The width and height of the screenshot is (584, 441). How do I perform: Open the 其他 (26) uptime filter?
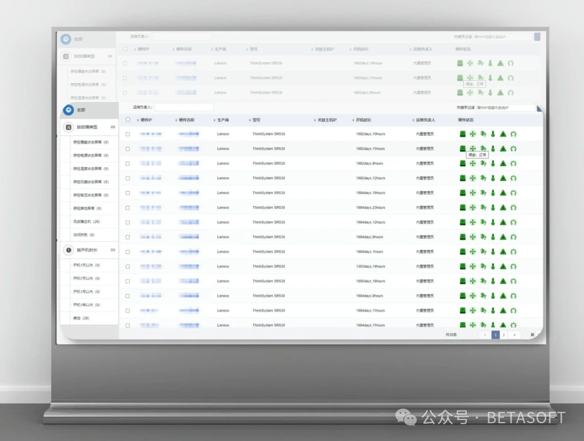[81, 318]
